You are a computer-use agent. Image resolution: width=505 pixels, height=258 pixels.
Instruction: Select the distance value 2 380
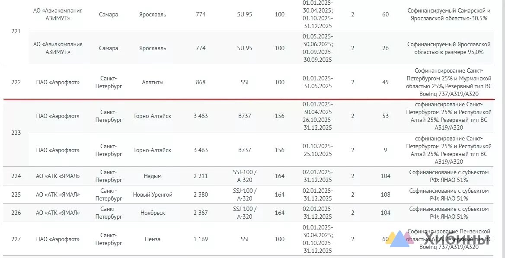click(201, 194)
